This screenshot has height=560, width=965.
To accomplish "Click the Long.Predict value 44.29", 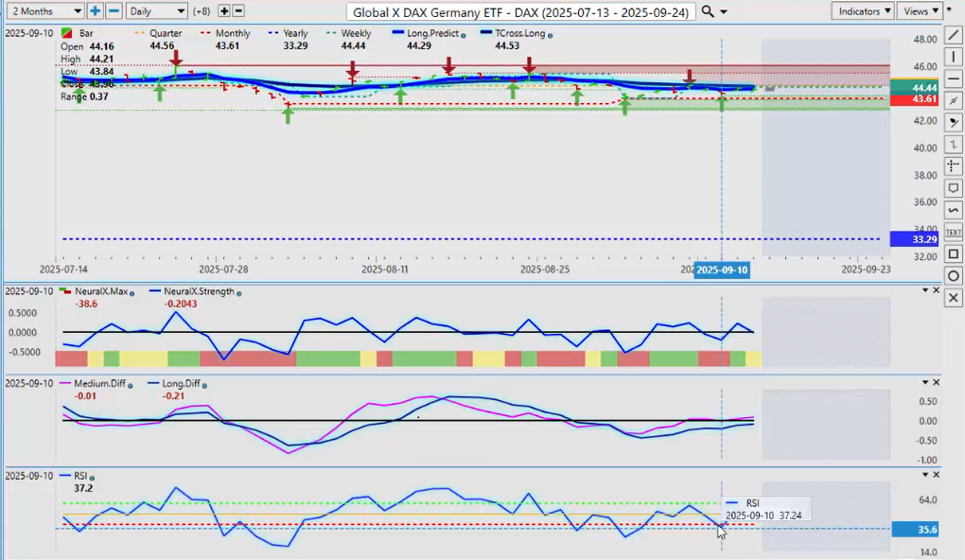I will tap(419, 45).
